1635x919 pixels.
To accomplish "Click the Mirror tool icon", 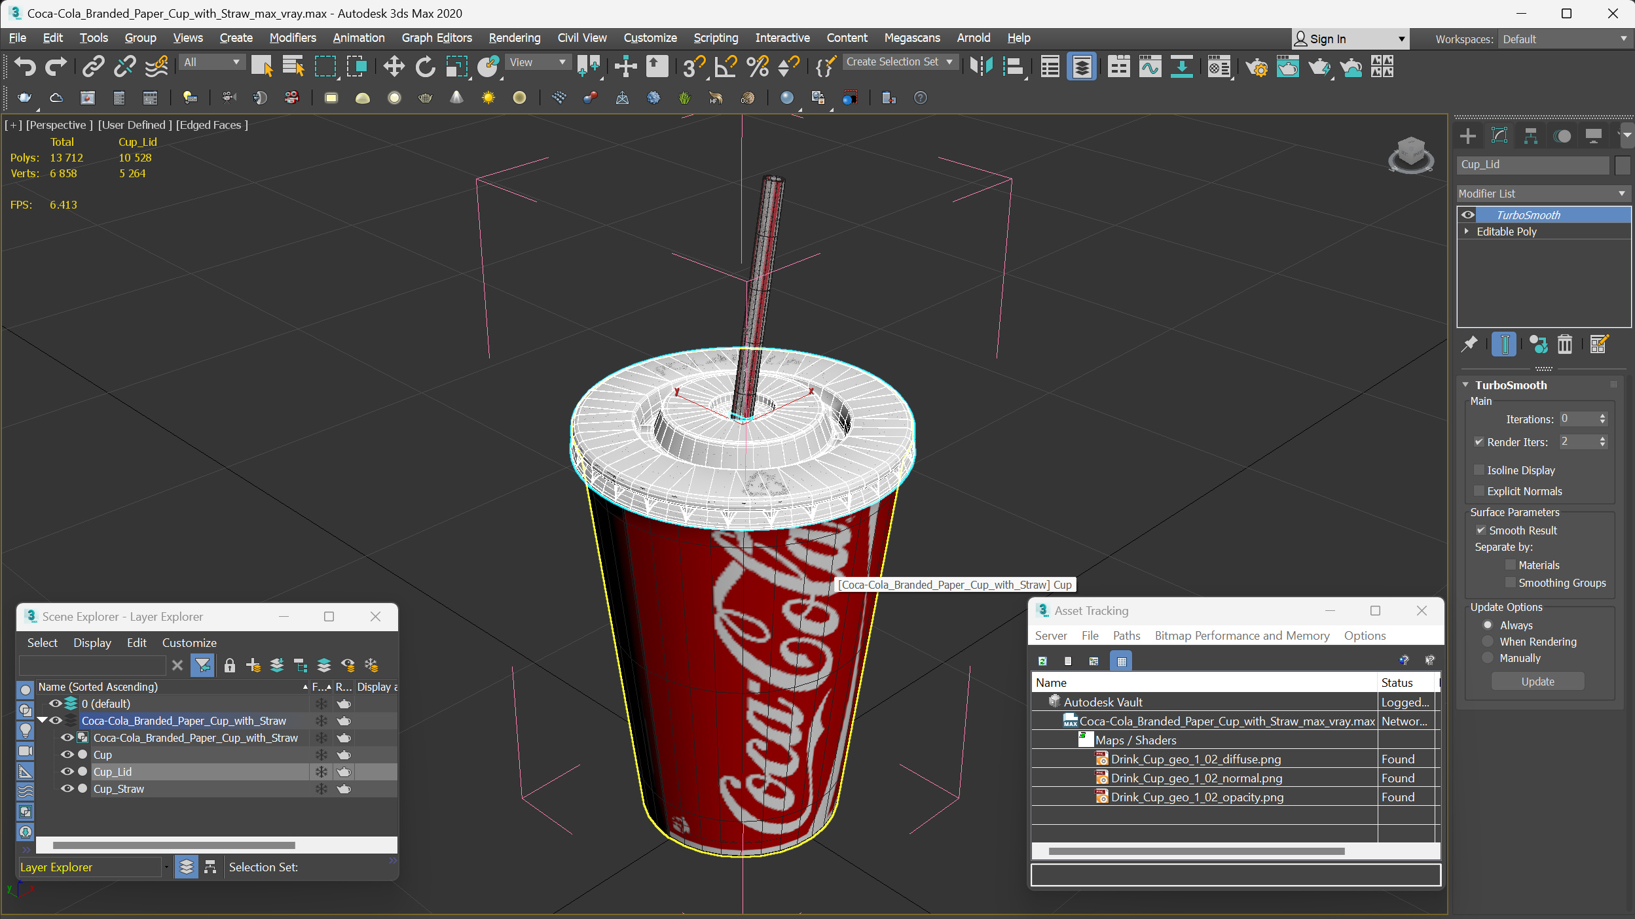I will click(981, 66).
